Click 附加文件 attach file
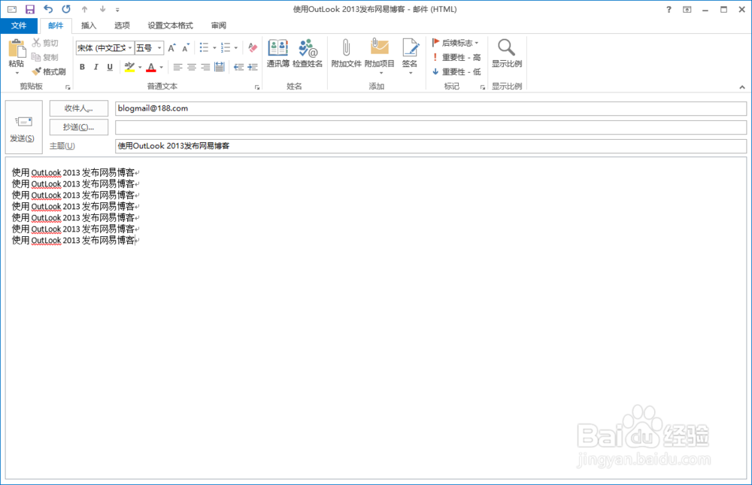The image size is (752, 485). click(346, 53)
